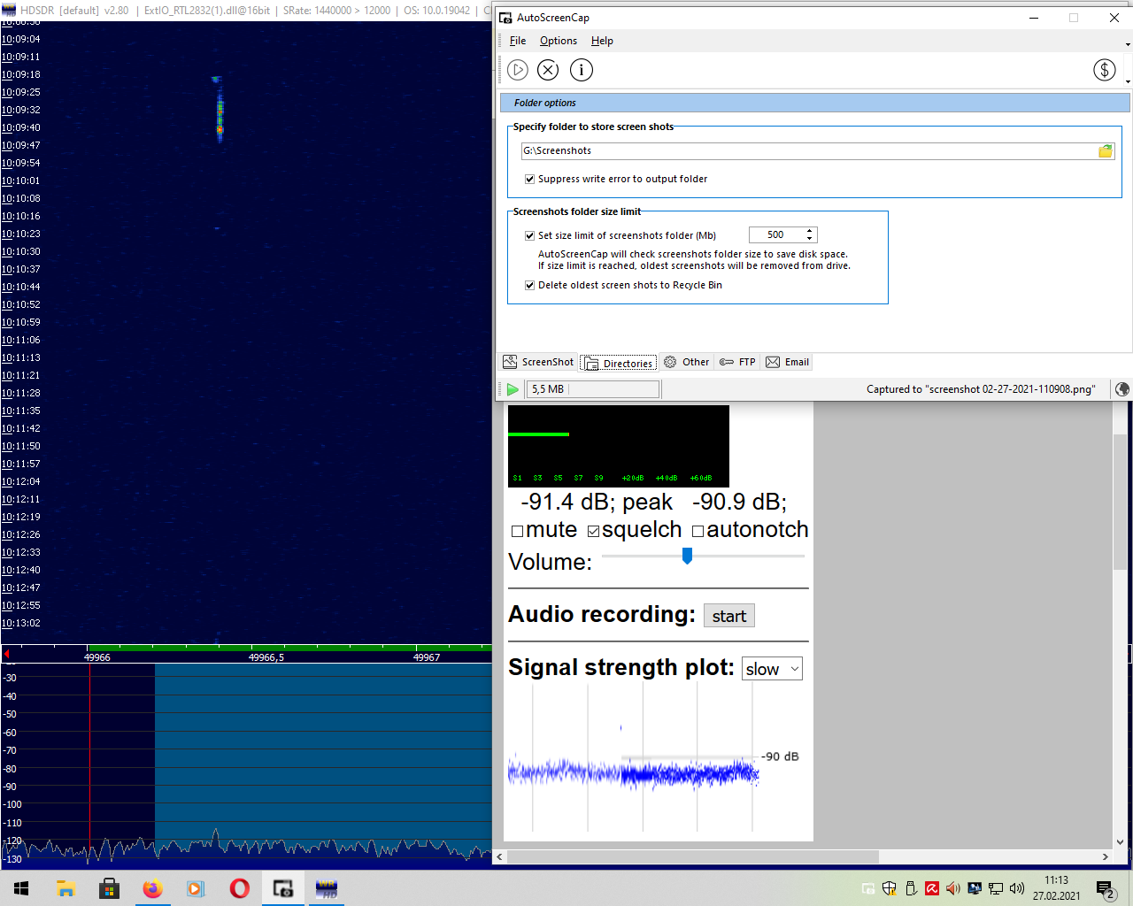Open the File menu
The image size is (1133, 906).
pos(518,41)
